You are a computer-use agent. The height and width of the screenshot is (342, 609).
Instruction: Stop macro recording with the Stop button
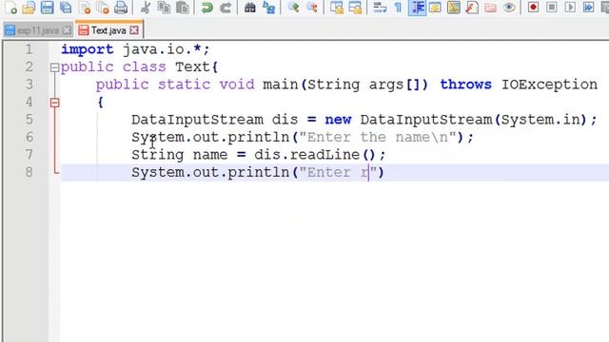552,8
